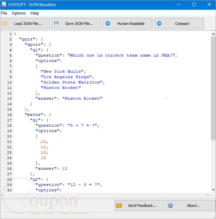216x219 pixels.
Task: Click line number 15 in the gutter
Action: click(x=9, y=109)
